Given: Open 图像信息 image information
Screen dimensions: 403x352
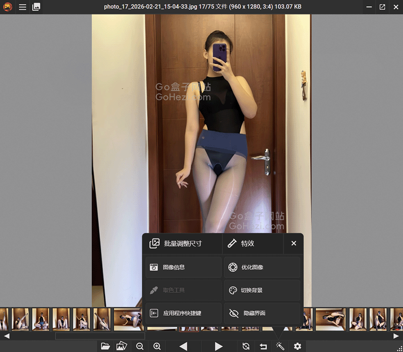Looking at the screenshot, I should click(183, 267).
